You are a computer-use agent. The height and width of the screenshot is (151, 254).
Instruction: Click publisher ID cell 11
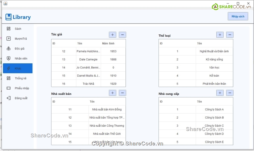pyautogui.click(x=70, y=109)
